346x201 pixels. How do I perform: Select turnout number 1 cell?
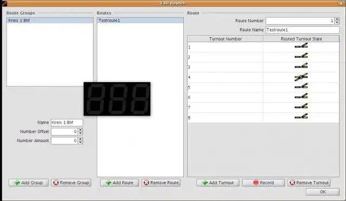pos(225,47)
